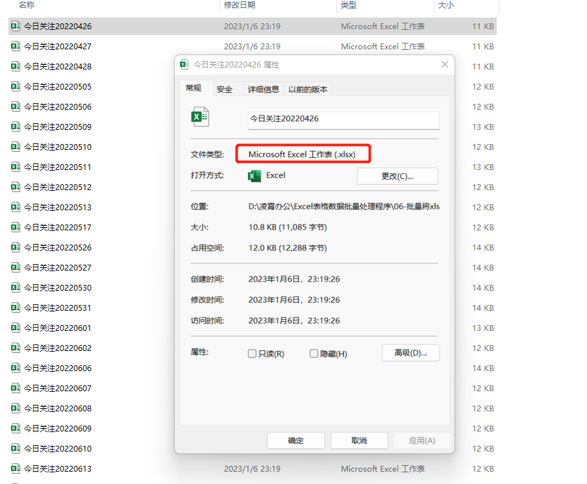Click green Excel app icon beside 打开方式
This screenshot has width=587, height=484.
tap(255, 176)
